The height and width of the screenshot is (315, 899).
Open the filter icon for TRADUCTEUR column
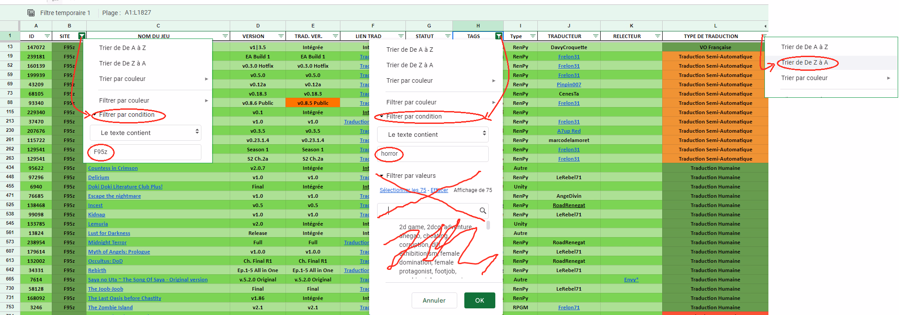[x=595, y=36]
